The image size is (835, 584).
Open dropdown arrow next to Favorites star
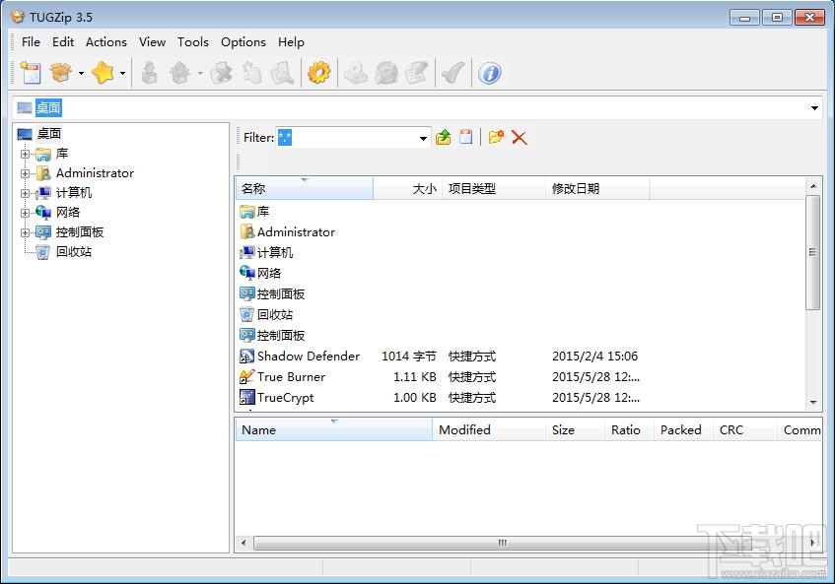coord(122,73)
